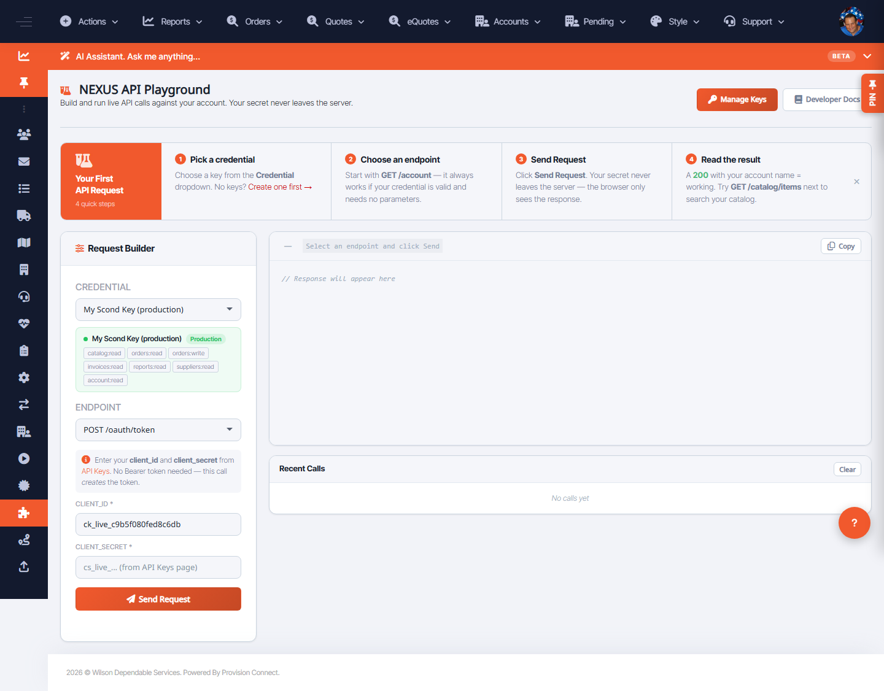Open the certificate badge sidebar icon
Screen dimensions: 884x691
pyautogui.click(x=24, y=485)
